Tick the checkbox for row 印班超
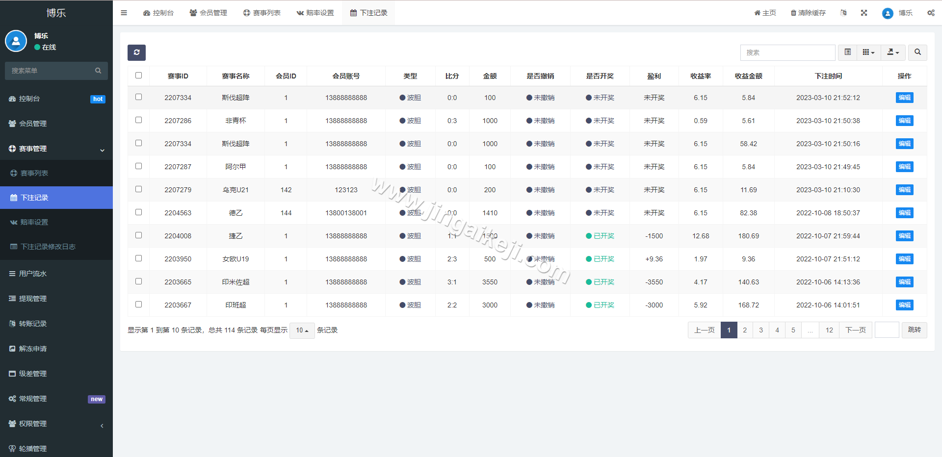 [x=138, y=304]
